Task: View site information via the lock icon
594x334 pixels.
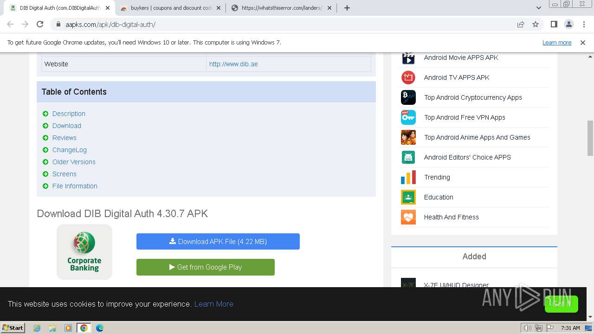Action: click(58, 24)
